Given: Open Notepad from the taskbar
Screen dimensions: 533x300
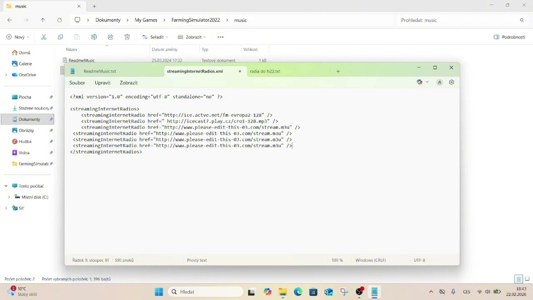Looking at the screenshot, I should [374, 292].
